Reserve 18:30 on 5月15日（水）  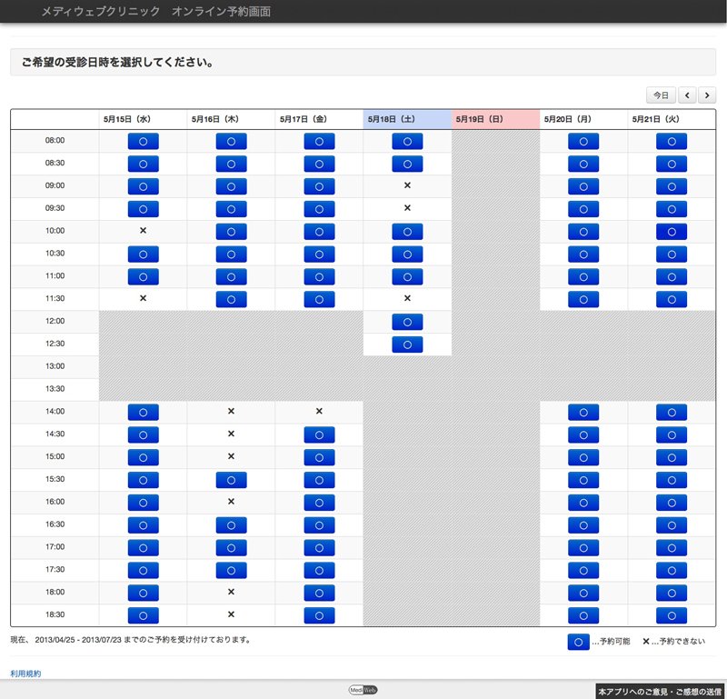pos(143,615)
